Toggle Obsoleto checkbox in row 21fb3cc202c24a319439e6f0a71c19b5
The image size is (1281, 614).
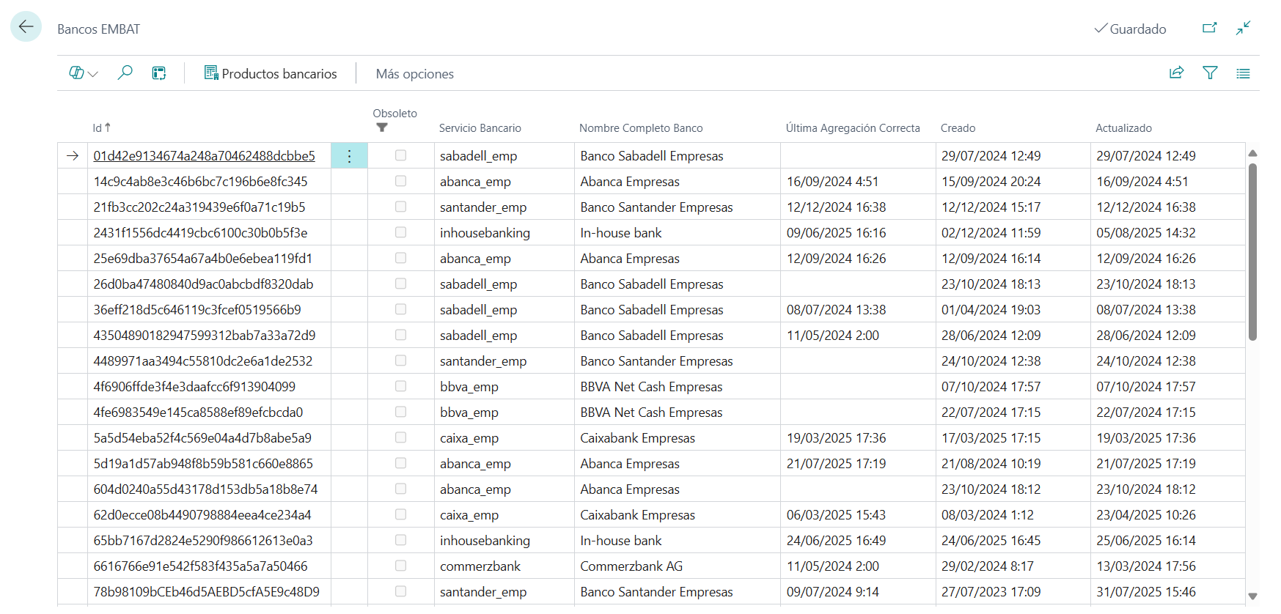coord(400,207)
